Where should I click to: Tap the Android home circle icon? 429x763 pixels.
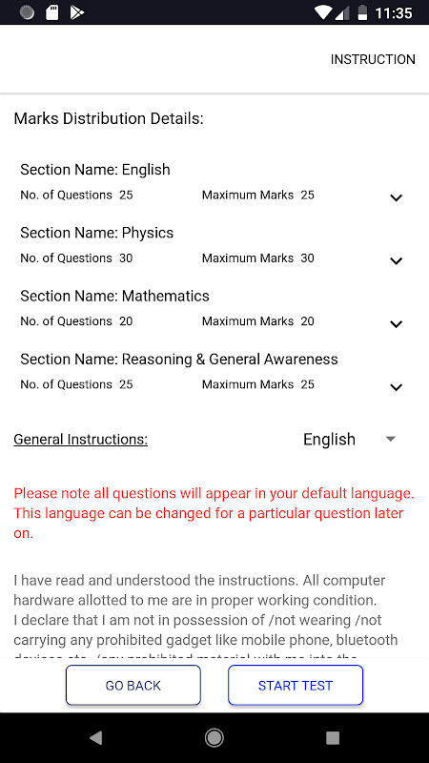coord(214,738)
